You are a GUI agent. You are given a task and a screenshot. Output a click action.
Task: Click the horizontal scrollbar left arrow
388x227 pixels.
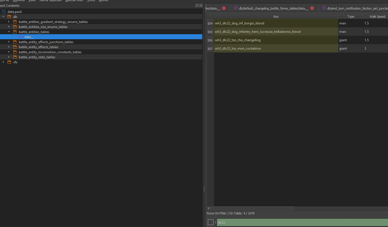pyautogui.click(x=208, y=208)
